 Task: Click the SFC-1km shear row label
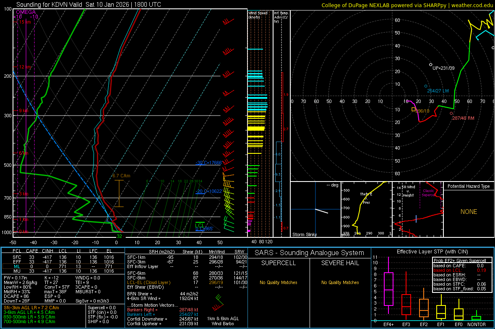[x=136, y=257]
